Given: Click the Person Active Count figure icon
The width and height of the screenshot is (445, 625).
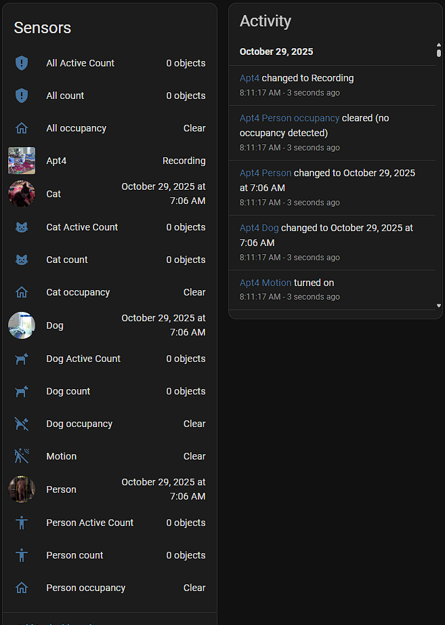Looking at the screenshot, I should [22, 523].
